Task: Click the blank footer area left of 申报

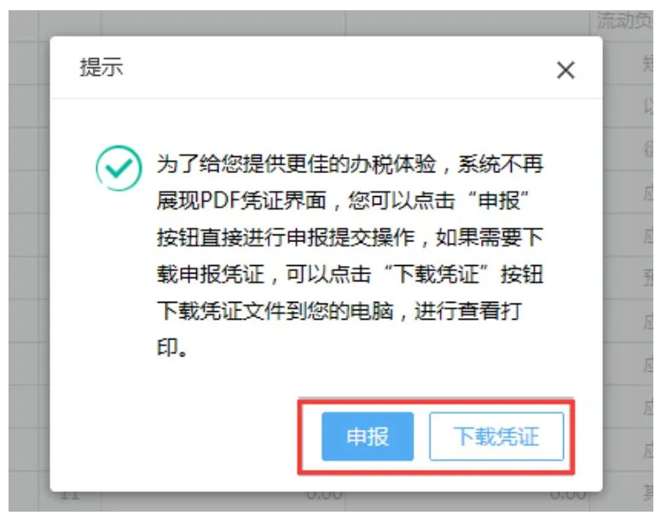Action: pos(177,437)
